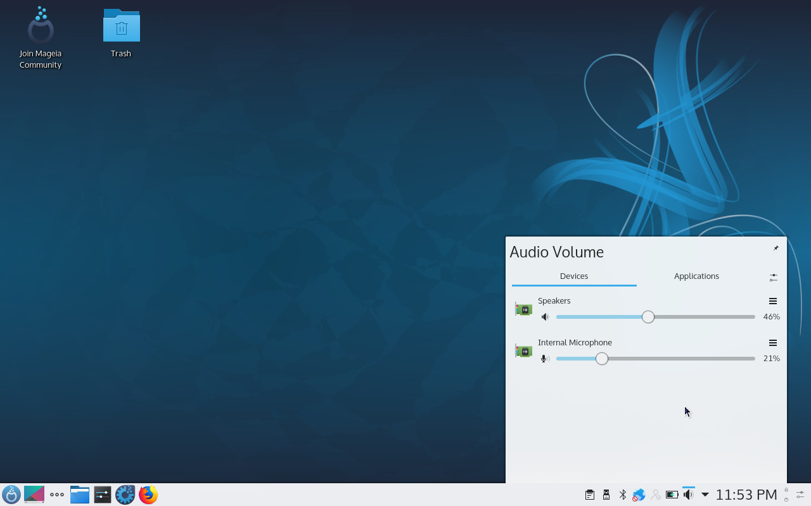The height and width of the screenshot is (506, 811).
Task: Mute the Internal Microphone
Action: point(544,358)
